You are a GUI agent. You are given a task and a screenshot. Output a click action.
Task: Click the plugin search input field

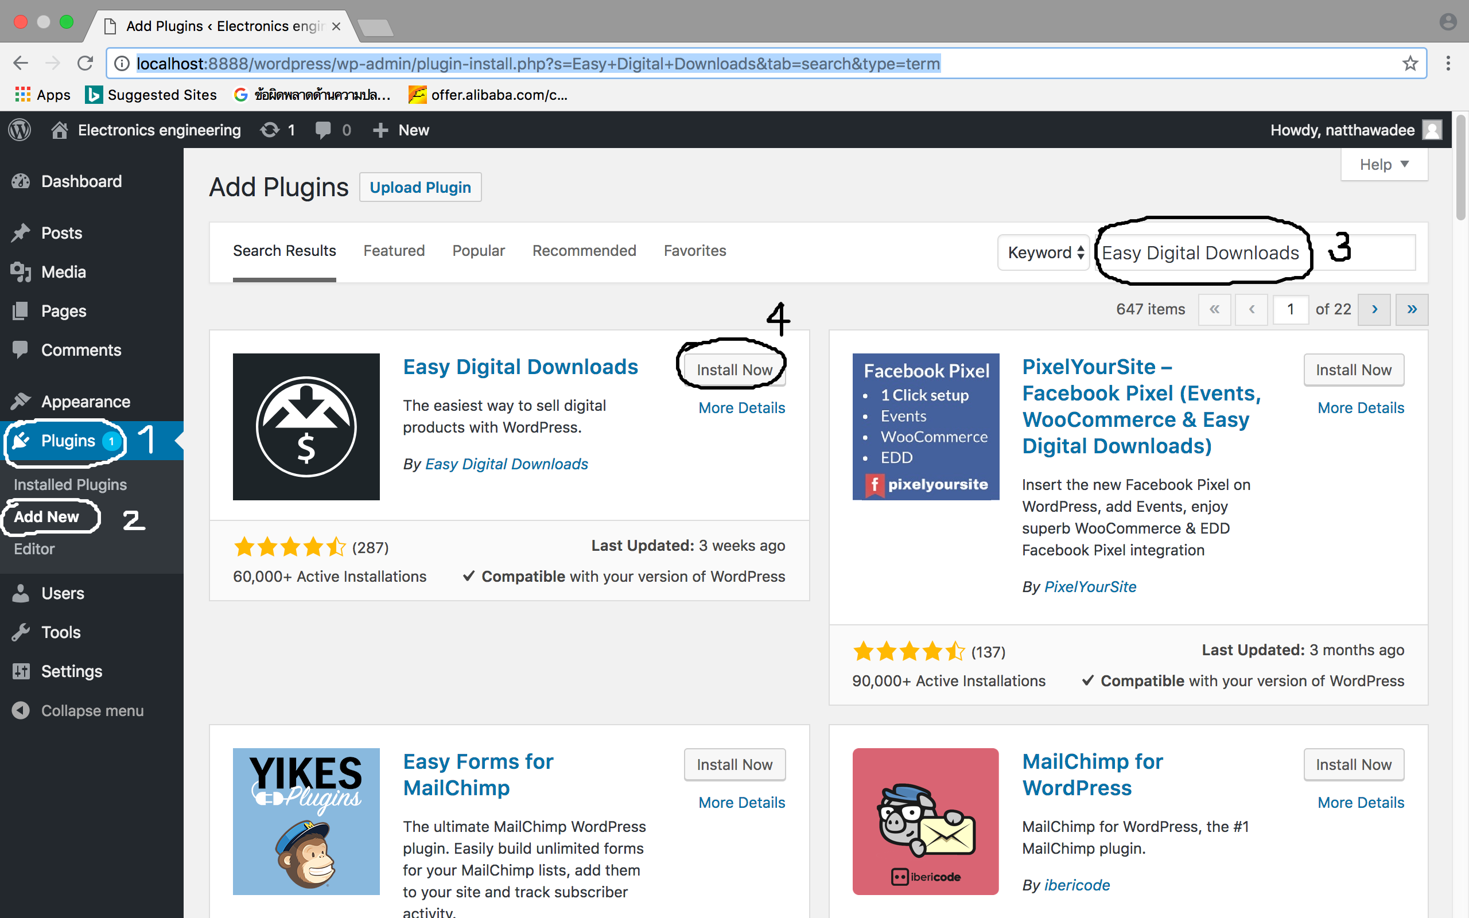pos(1256,252)
